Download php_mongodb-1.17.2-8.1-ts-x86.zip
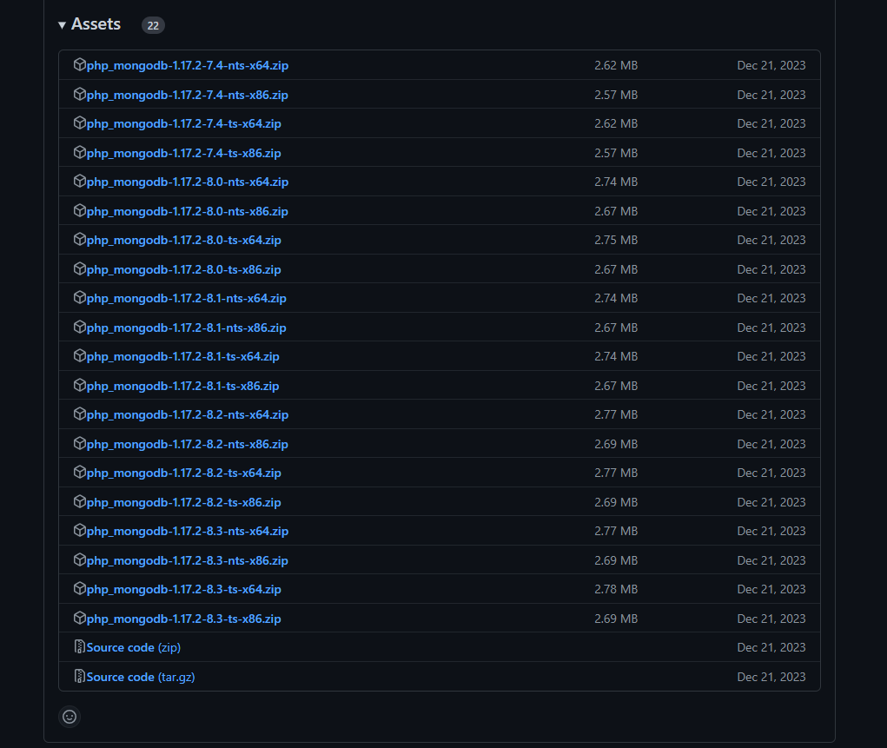 182,387
